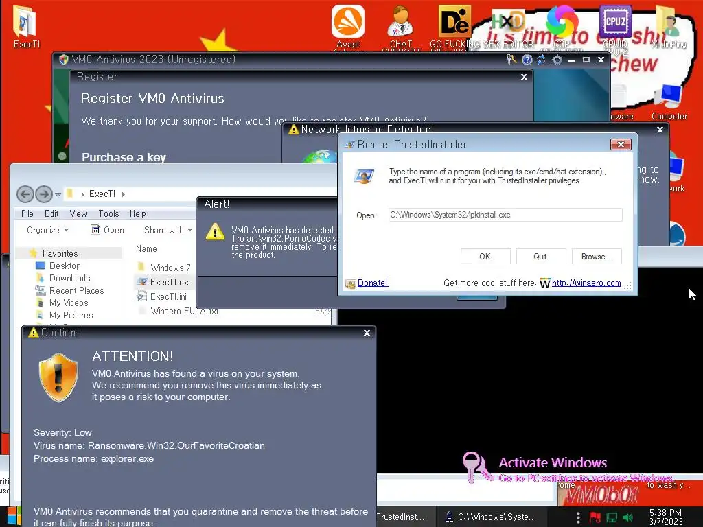Open the Help menu in Explorer
This screenshot has height=527, width=703.
pos(137,214)
